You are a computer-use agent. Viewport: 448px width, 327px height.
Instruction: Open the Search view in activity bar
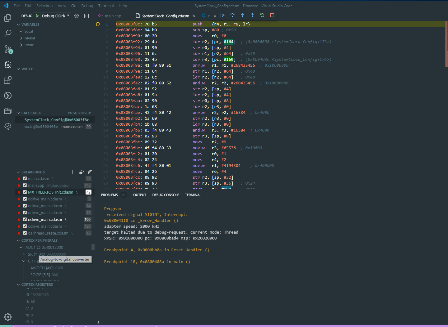click(x=8, y=34)
